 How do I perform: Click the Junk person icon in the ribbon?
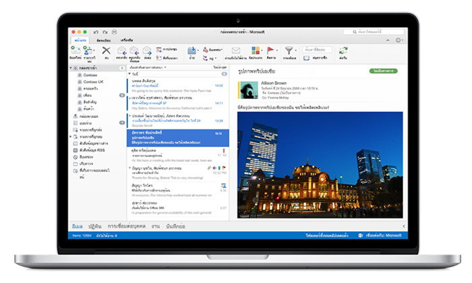click(206, 50)
